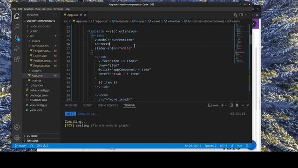Split the terminal panel
The width and height of the screenshot is (298, 168).
click(231, 105)
